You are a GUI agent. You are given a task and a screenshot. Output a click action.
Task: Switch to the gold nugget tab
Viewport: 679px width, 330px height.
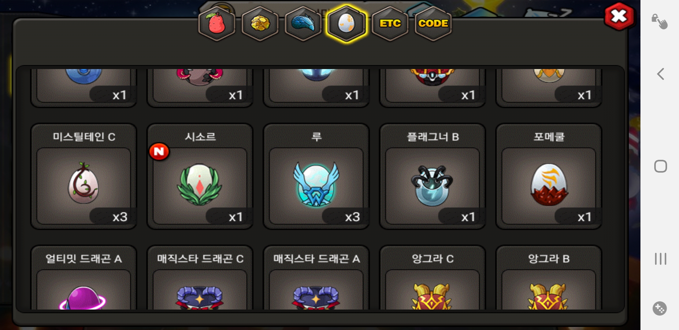(x=260, y=24)
